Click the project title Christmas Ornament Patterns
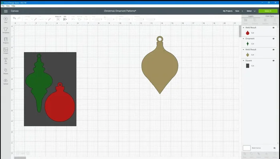Viewport: 280px width, 159px height. coord(120,11)
